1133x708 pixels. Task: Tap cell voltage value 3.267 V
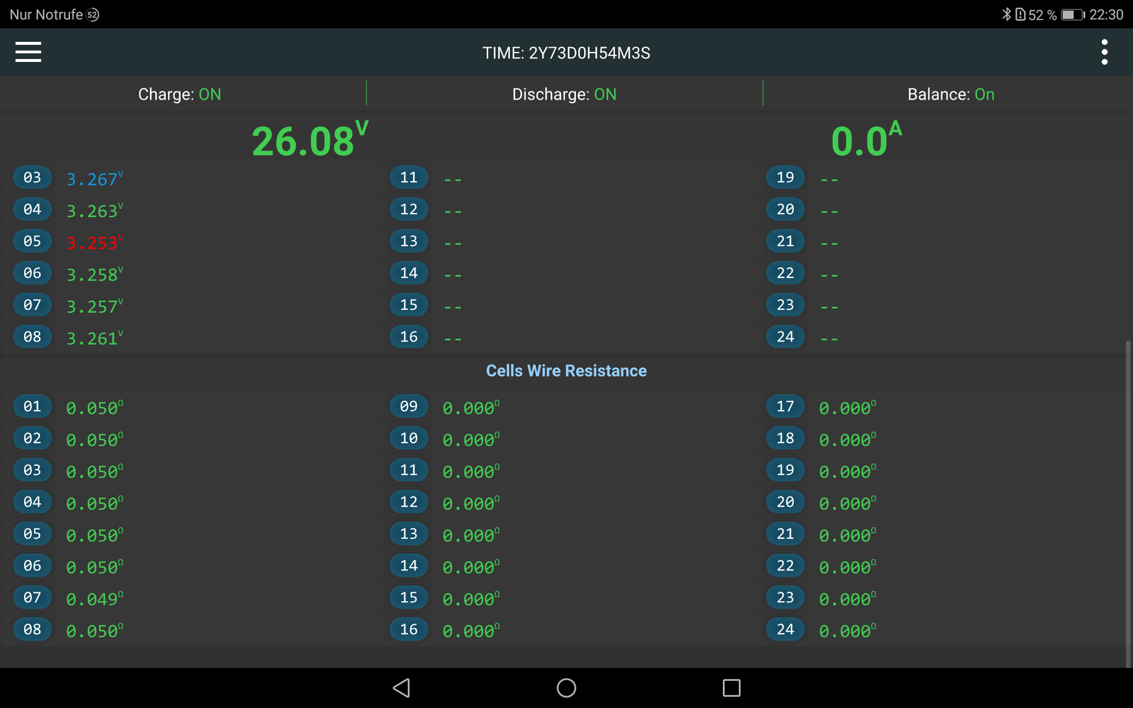(x=94, y=178)
